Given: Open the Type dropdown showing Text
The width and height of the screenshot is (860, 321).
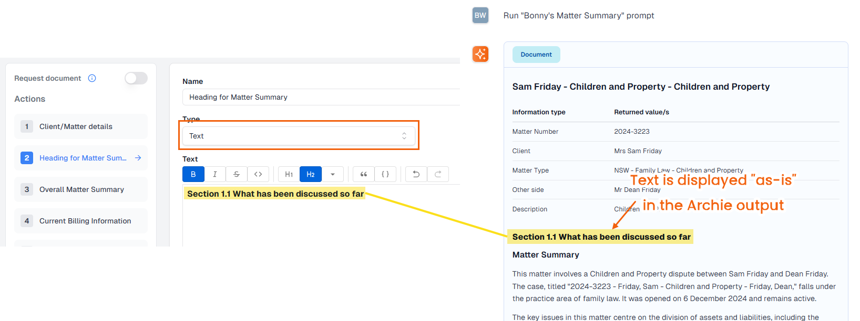Looking at the screenshot, I should click(298, 136).
